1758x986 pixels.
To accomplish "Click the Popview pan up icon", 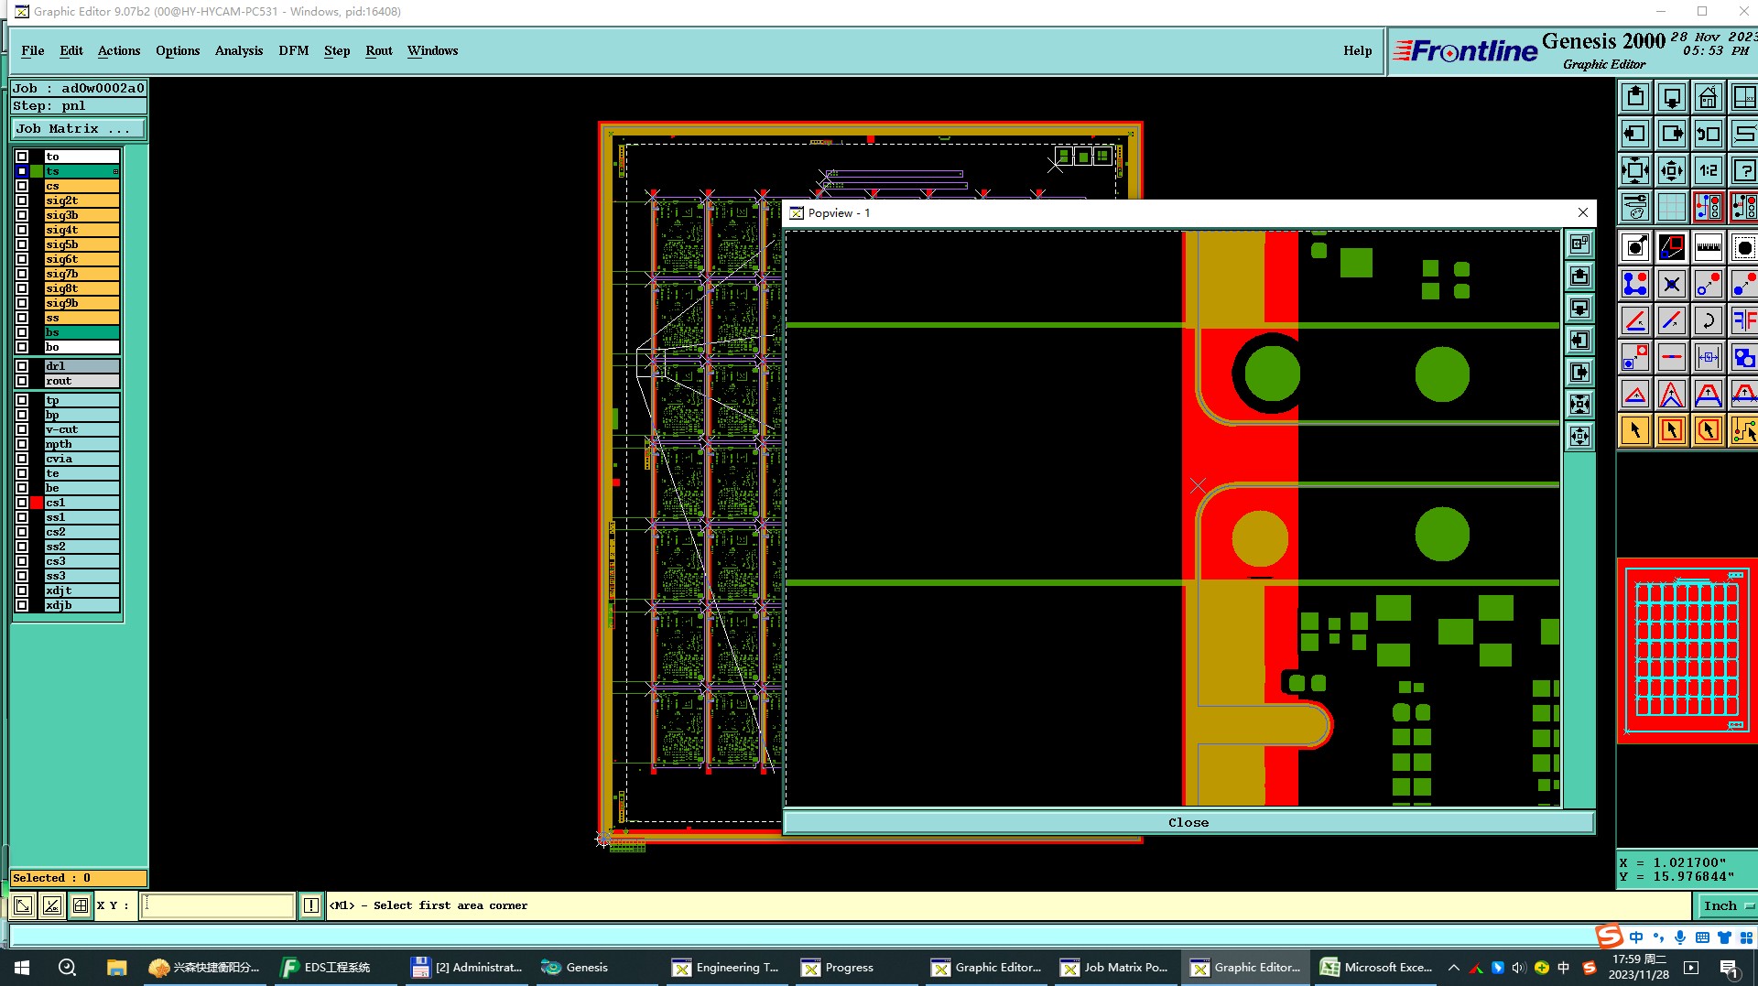I will (x=1579, y=276).
